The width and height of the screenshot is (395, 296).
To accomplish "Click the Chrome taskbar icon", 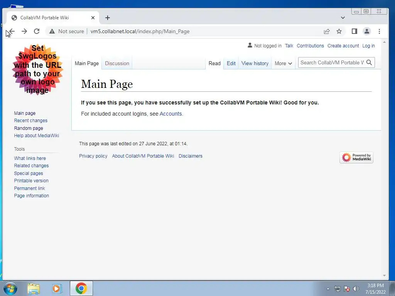I will point(81,288).
